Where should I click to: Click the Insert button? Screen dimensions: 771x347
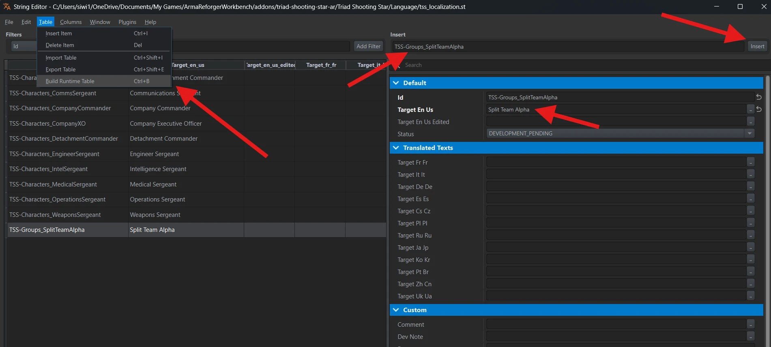click(x=757, y=46)
